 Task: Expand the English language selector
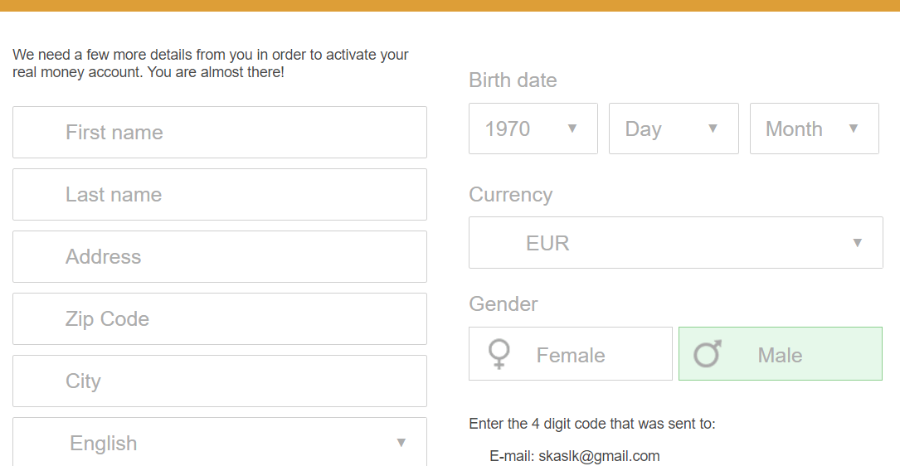tap(220, 442)
